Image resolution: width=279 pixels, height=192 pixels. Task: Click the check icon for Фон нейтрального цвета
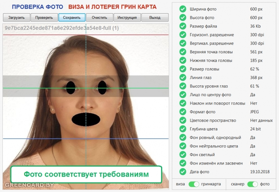pyautogui.click(x=183, y=146)
